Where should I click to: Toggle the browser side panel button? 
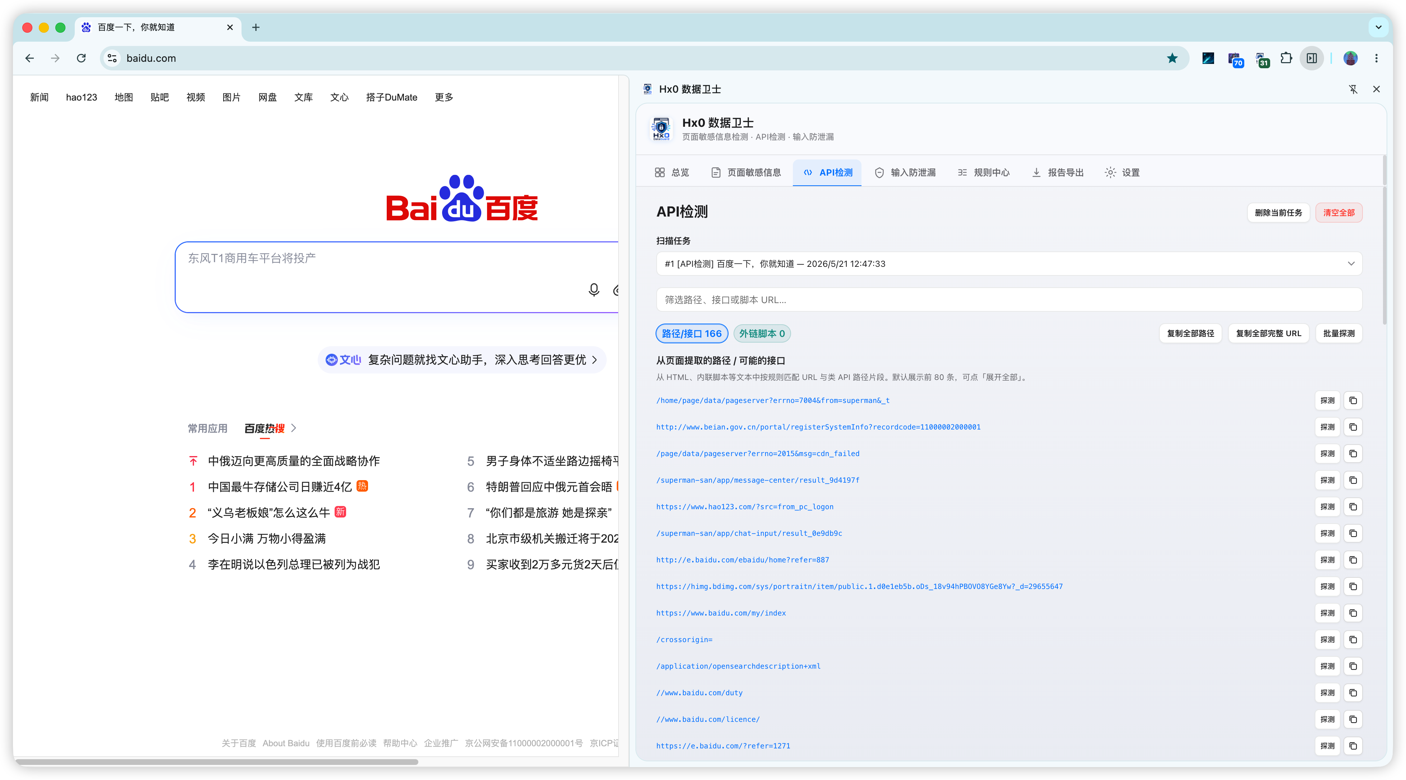[1311, 59]
